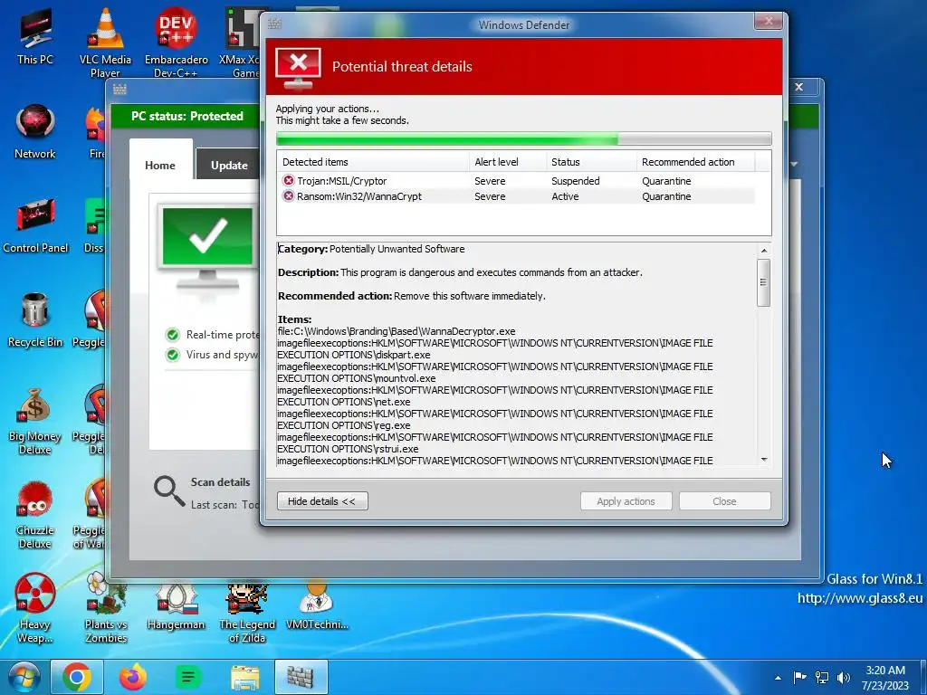Sort by Alert level column header
Screen dimensions: 927x695
point(507,162)
